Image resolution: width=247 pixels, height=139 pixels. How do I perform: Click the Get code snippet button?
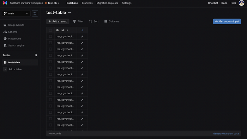[227, 21]
